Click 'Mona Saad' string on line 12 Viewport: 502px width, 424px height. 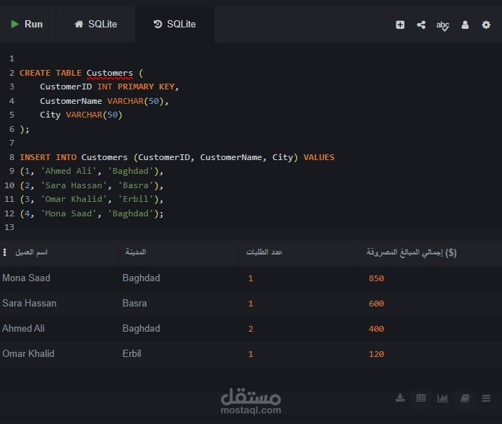pyautogui.click(x=69, y=213)
